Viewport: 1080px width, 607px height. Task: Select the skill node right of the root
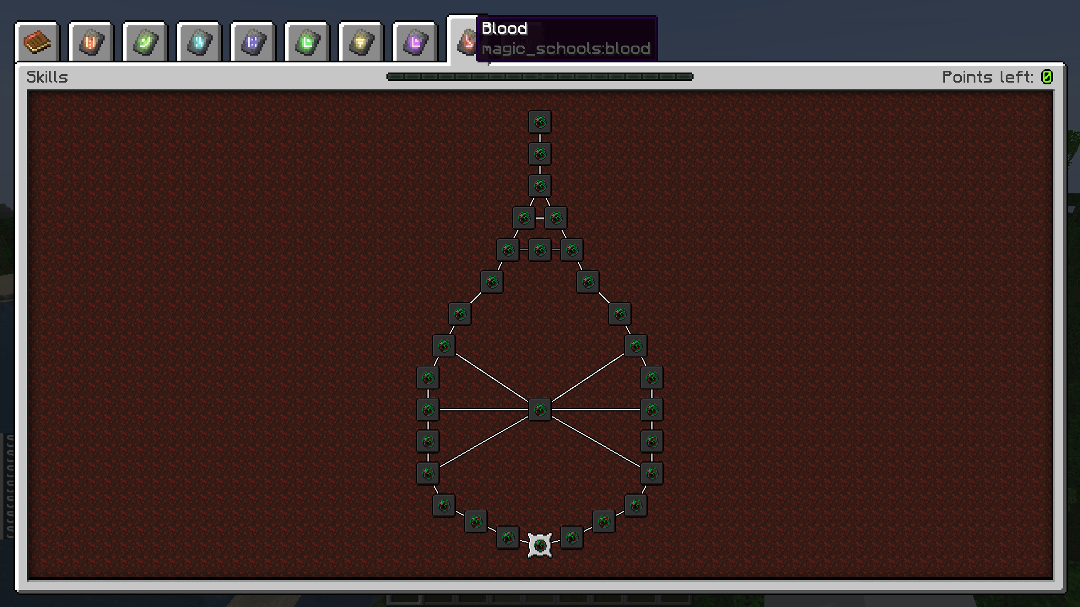click(573, 537)
